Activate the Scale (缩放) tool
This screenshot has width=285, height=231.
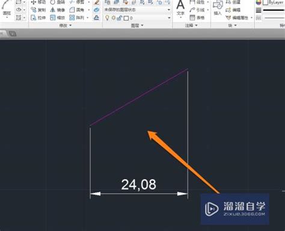point(58,17)
